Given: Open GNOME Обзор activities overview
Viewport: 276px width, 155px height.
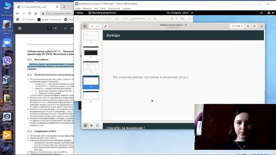Looking at the screenshot, I should (x=80, y=12).
